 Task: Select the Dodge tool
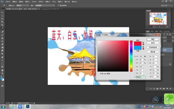(x=2, y=54)
